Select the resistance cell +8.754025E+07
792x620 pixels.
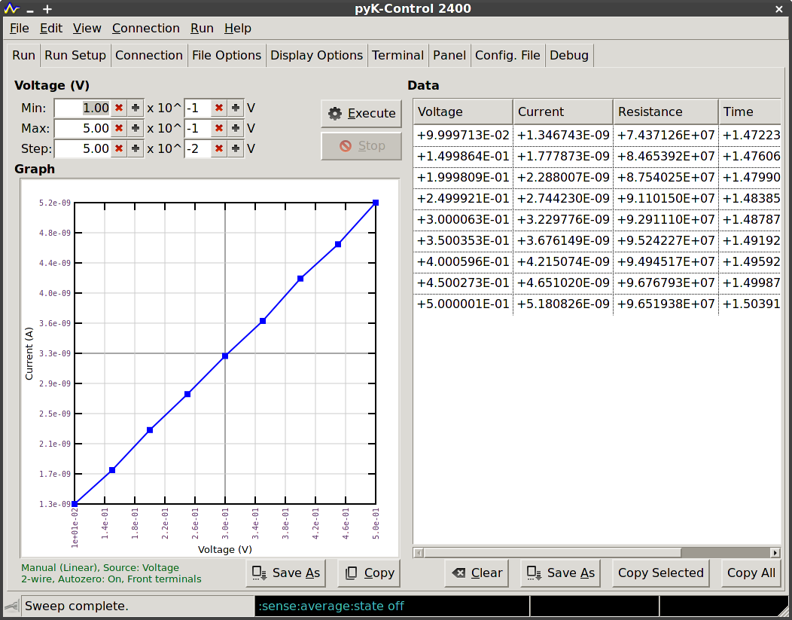coord(666,177)
